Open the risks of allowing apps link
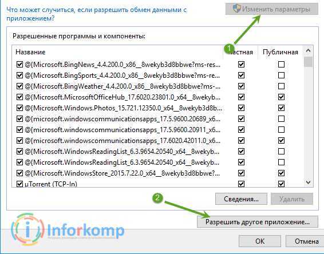Image resolution: width=324 pixels, height=254 pixels. (97, 14)
